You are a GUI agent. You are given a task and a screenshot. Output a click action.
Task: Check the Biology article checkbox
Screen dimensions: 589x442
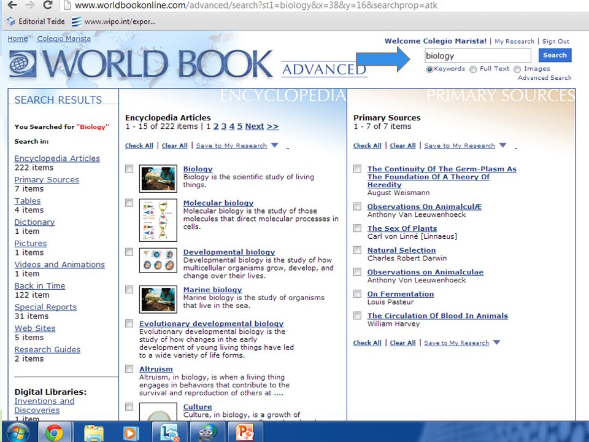tap(129, 169)
